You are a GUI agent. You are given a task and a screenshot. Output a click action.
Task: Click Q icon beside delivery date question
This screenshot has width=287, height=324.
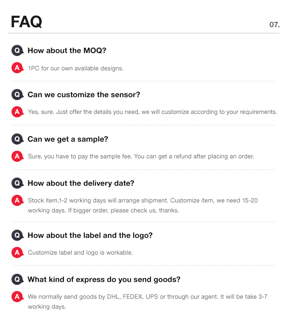[x=18, y=183]
